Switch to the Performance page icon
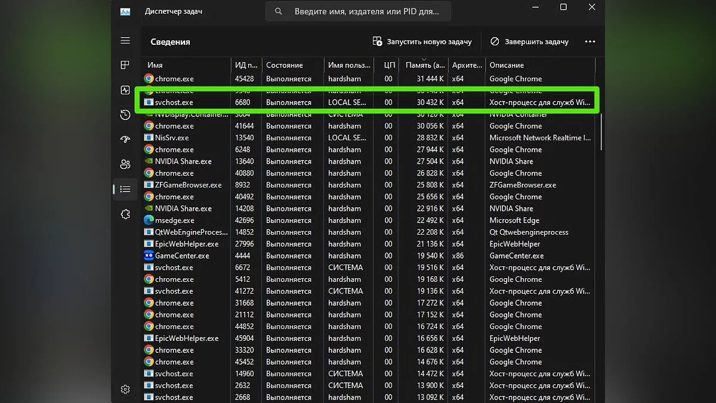This screenshot has width=716, height=403. point(125,90)
